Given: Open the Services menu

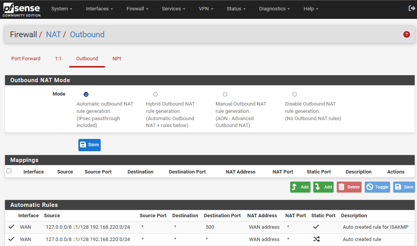Looking at the screenshot, I should pos(173,9).
